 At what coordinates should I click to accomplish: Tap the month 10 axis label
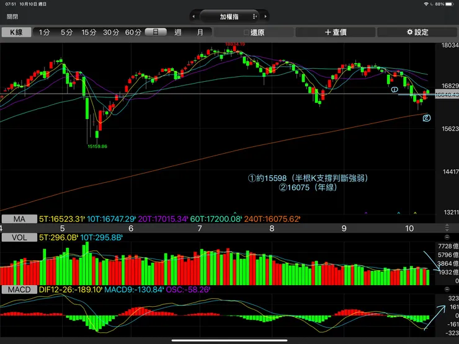[x=409, y=228]
